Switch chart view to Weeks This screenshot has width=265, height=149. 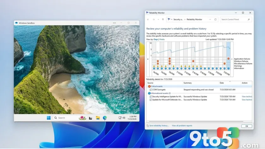coord(162,39)
